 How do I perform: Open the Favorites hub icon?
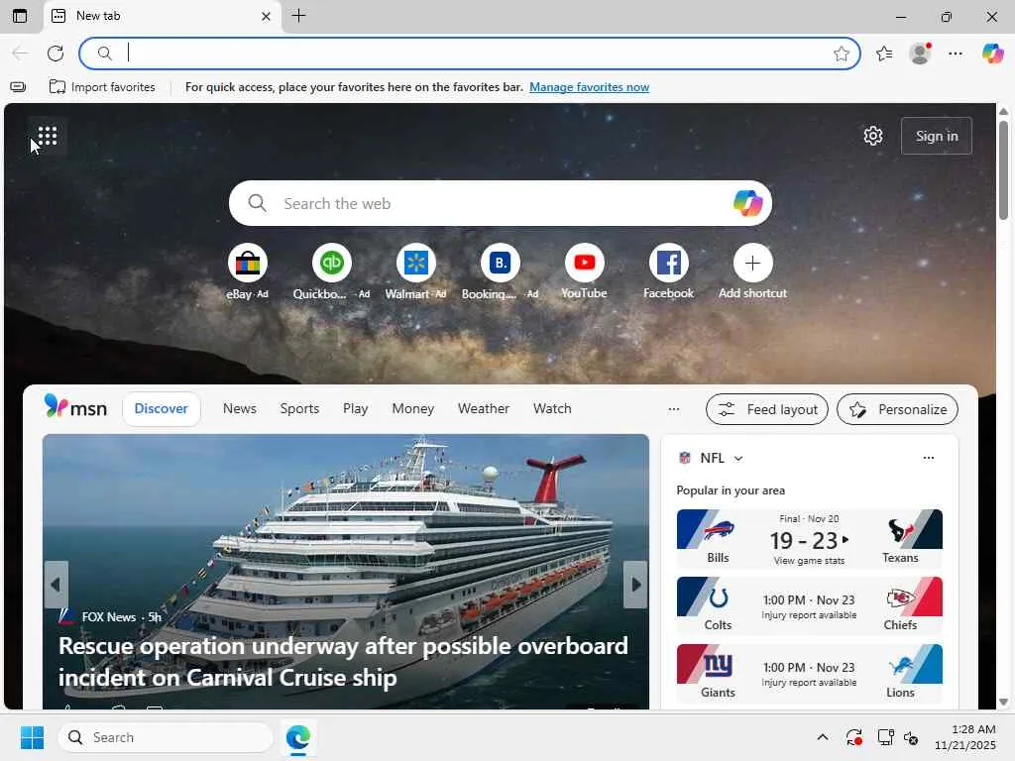point(884,54)
